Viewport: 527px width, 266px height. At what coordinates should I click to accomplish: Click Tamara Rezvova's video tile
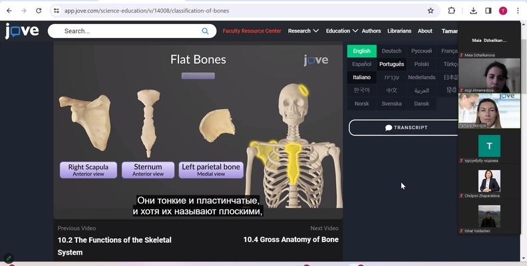[x=489, y=111]
